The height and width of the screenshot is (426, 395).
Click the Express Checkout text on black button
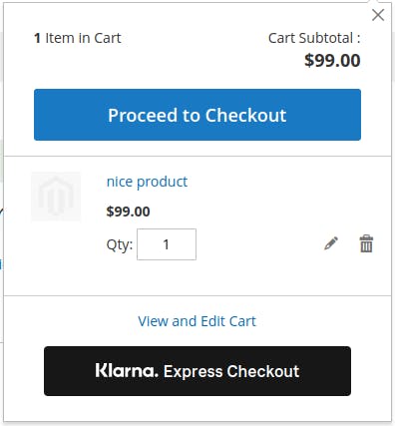pos(231,371)
